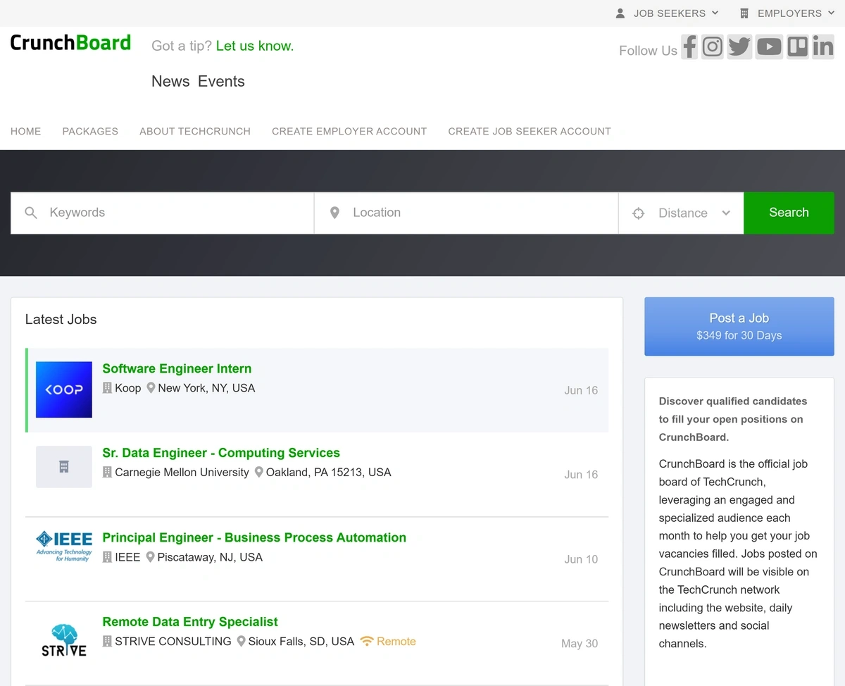Open TechCrunch Instagram page icon
845x686 pixels.
coord(713,47)
